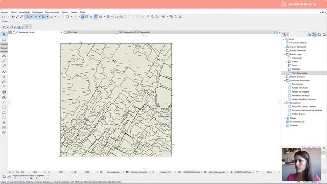Image resolution: width=327 pixels, height=184 pixels.
Task: Toggle the highlighted grid display icon
Action: (96, 17)
